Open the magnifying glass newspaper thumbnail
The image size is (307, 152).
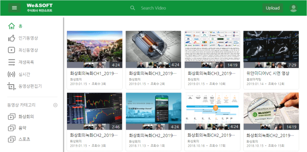click(x=271, y=111)
